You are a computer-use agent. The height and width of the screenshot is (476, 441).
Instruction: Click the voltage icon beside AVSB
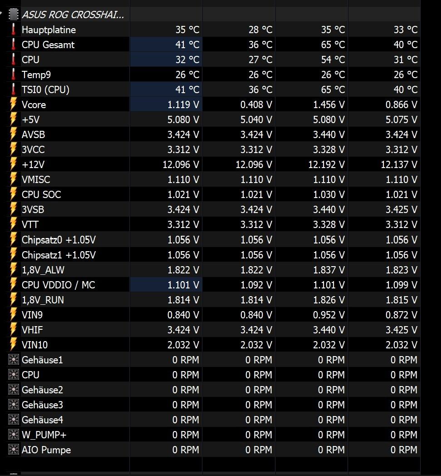(13, 134)
